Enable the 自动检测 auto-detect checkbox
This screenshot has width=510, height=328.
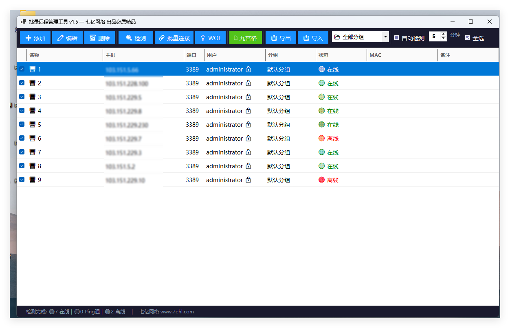coord(396,38)
